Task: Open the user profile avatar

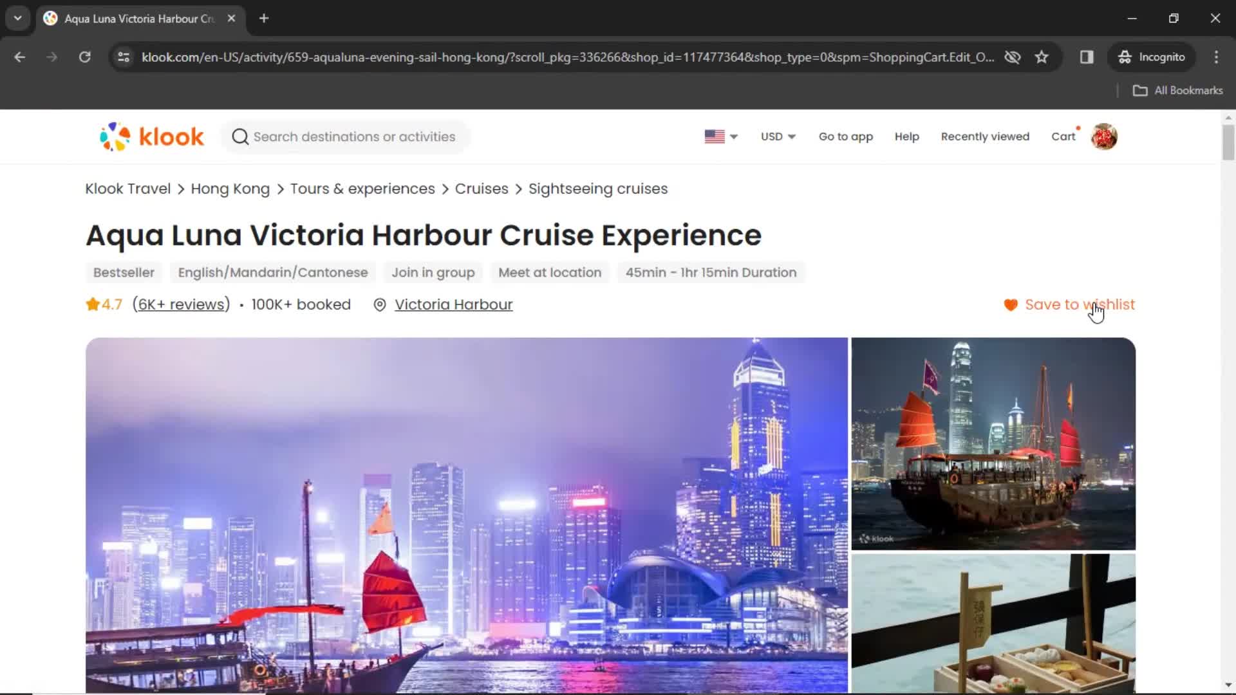Action: 1104,136
